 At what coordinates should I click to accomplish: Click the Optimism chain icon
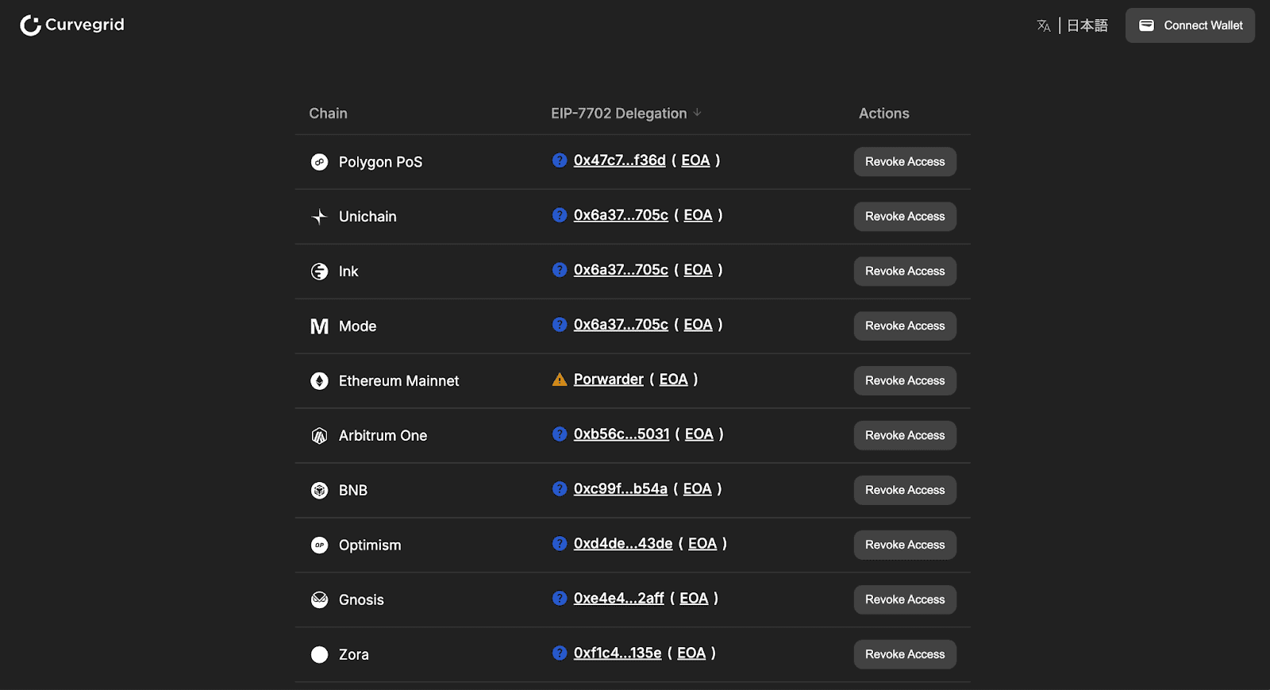click(x=319, y=545)
